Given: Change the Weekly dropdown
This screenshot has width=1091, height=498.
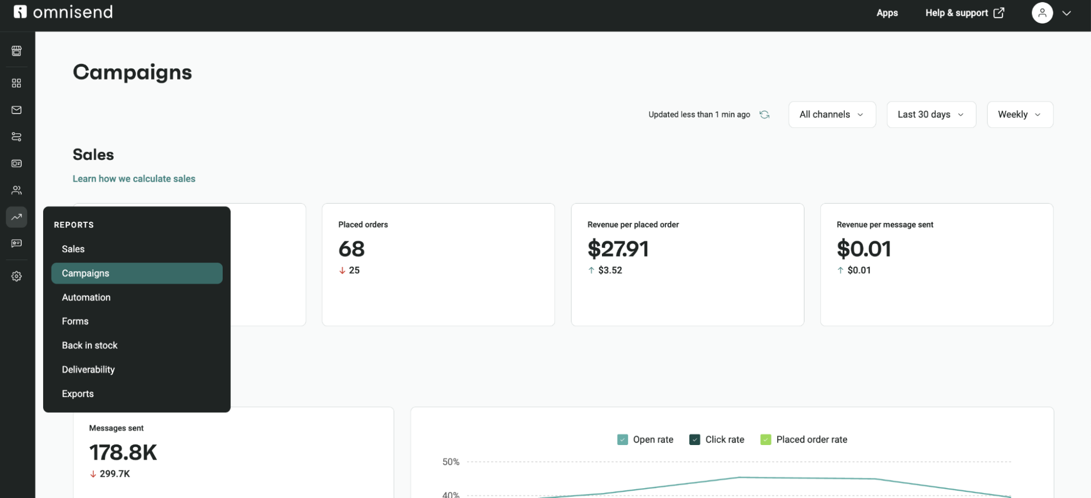Looking at the screenshot, I should [1020, 114].
